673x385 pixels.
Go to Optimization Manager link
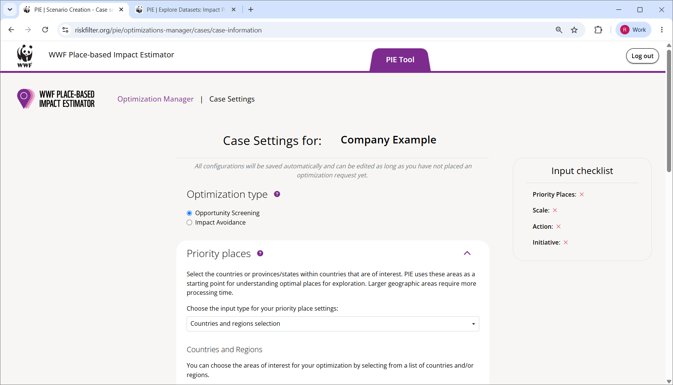(x=156, y=99)
